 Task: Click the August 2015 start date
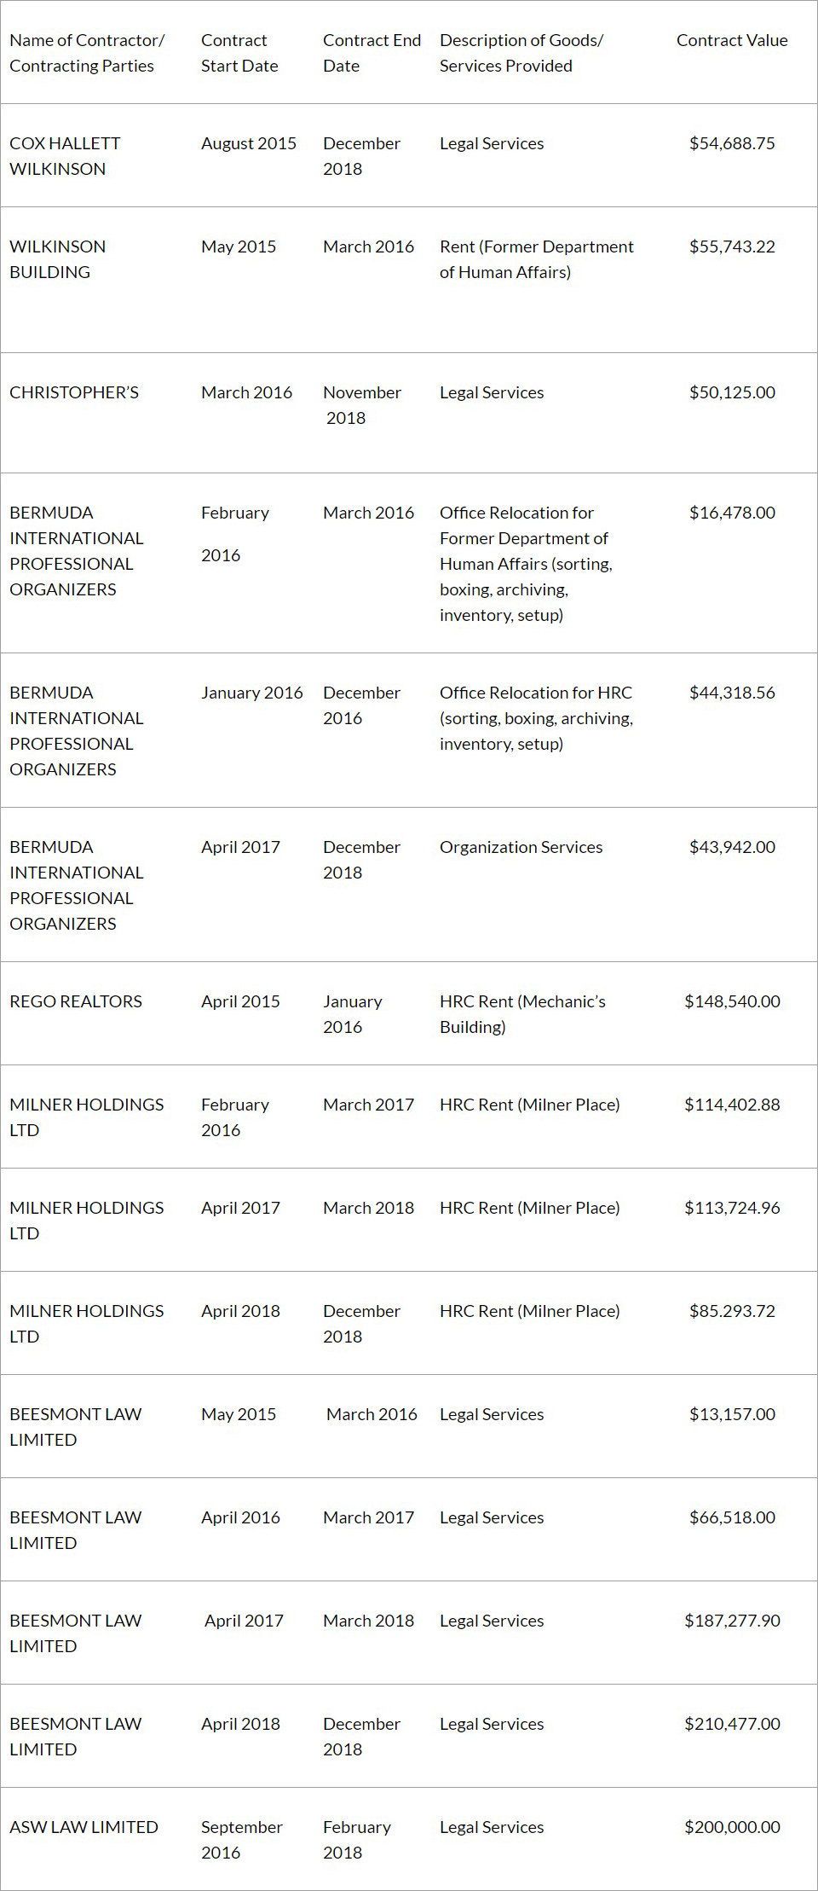249,143
